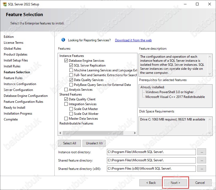Image resolution: width=216 pixels, height=190 pixels.
Task: Click the Global Rules step
Action: (x=12, y=49)
